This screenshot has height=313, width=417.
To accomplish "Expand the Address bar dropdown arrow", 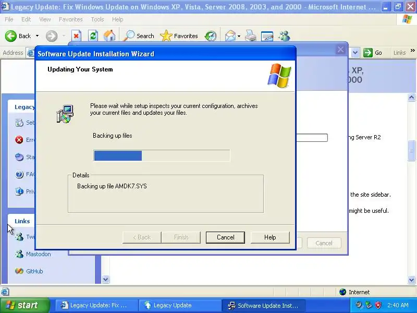I will 355,53.
